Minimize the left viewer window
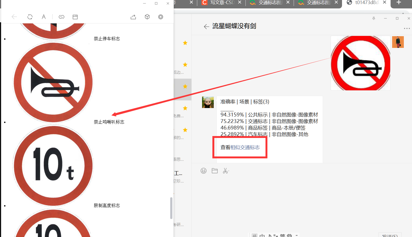This screenshot has width=412, height=237. click(x=144, y=3)
